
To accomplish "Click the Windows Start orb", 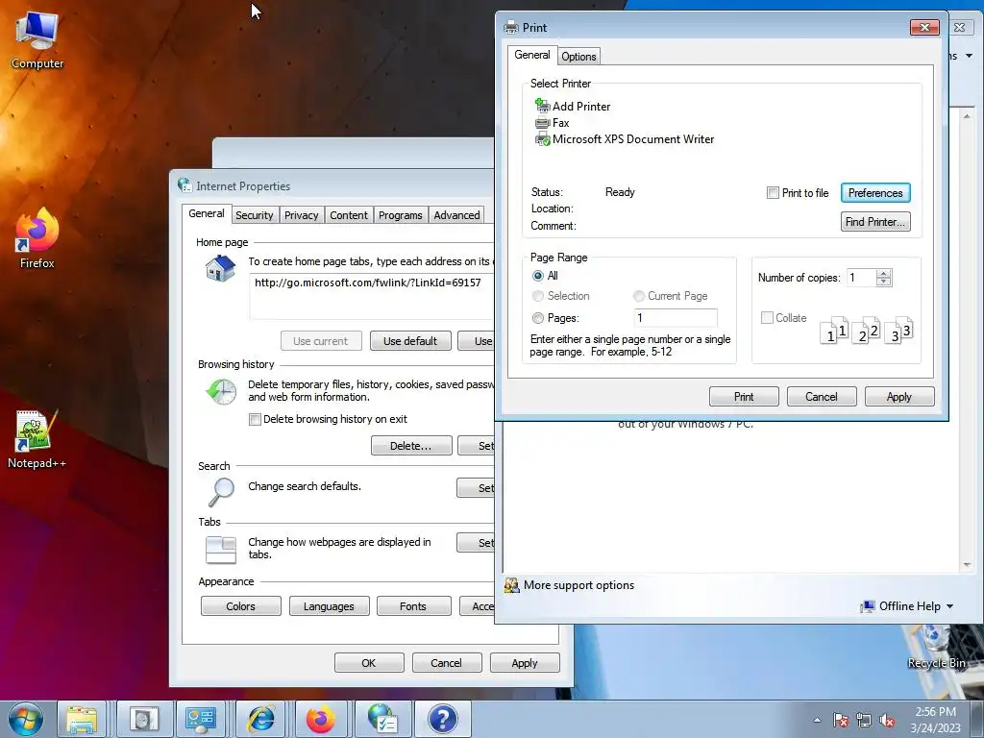I will tap(26, 719).
